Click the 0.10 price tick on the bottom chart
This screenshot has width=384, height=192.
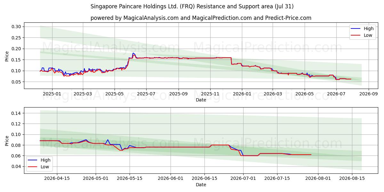(16, 134)
